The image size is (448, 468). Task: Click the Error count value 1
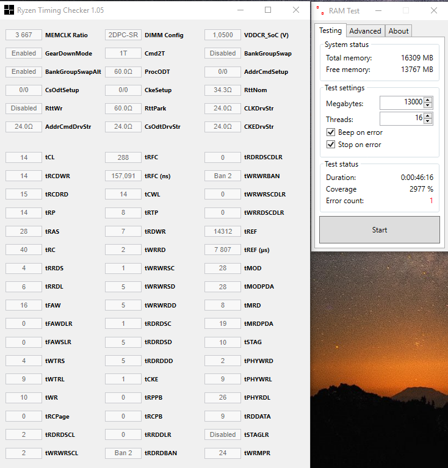point(432,201)
